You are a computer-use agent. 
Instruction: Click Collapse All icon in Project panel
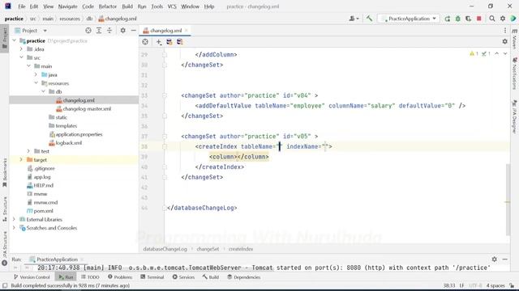tap(109, 31)
